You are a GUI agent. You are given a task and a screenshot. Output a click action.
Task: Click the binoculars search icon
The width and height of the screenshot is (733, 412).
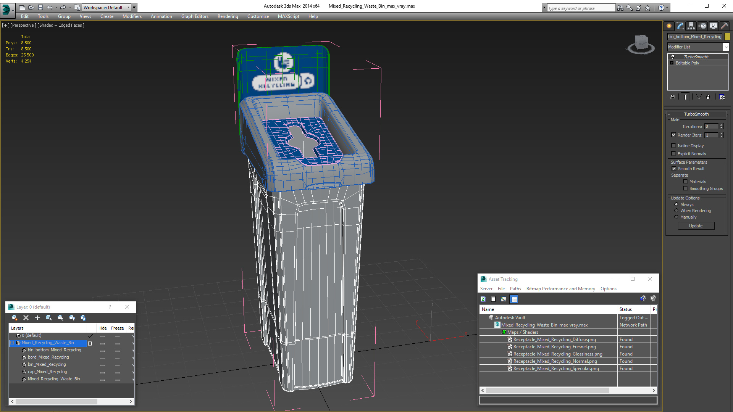pyautogui.click(x=620, y=8)
